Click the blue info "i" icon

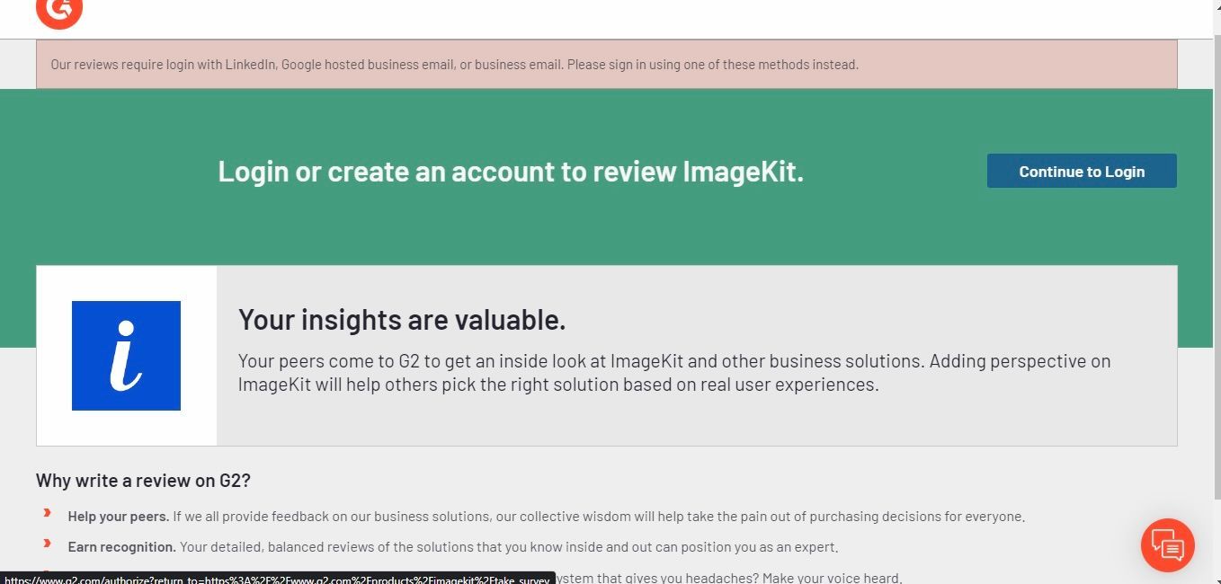click(126, 356)
